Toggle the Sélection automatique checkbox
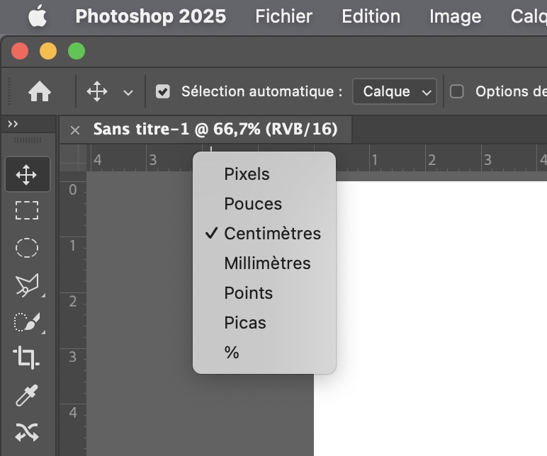This screenshot has height=456, width=547. 163,91
